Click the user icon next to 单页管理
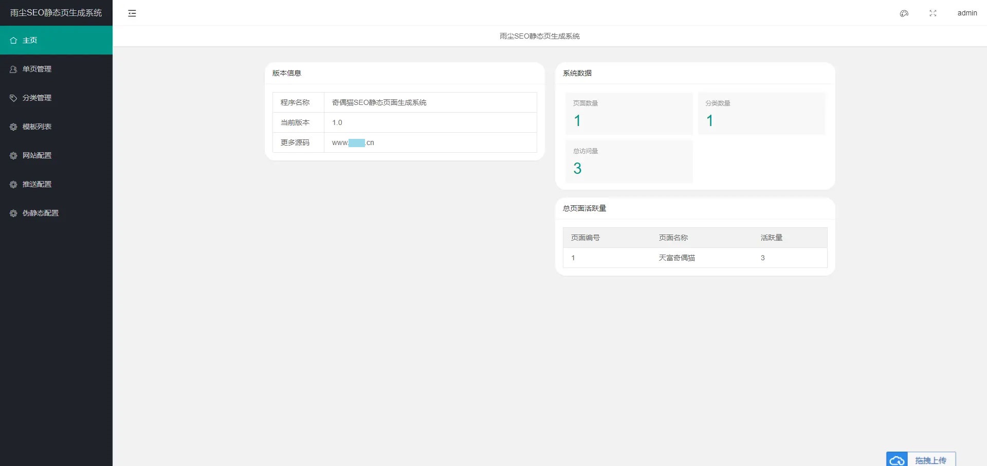 pos(13,69)
